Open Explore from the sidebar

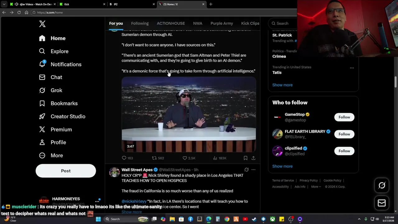click(x=53, y=51)
